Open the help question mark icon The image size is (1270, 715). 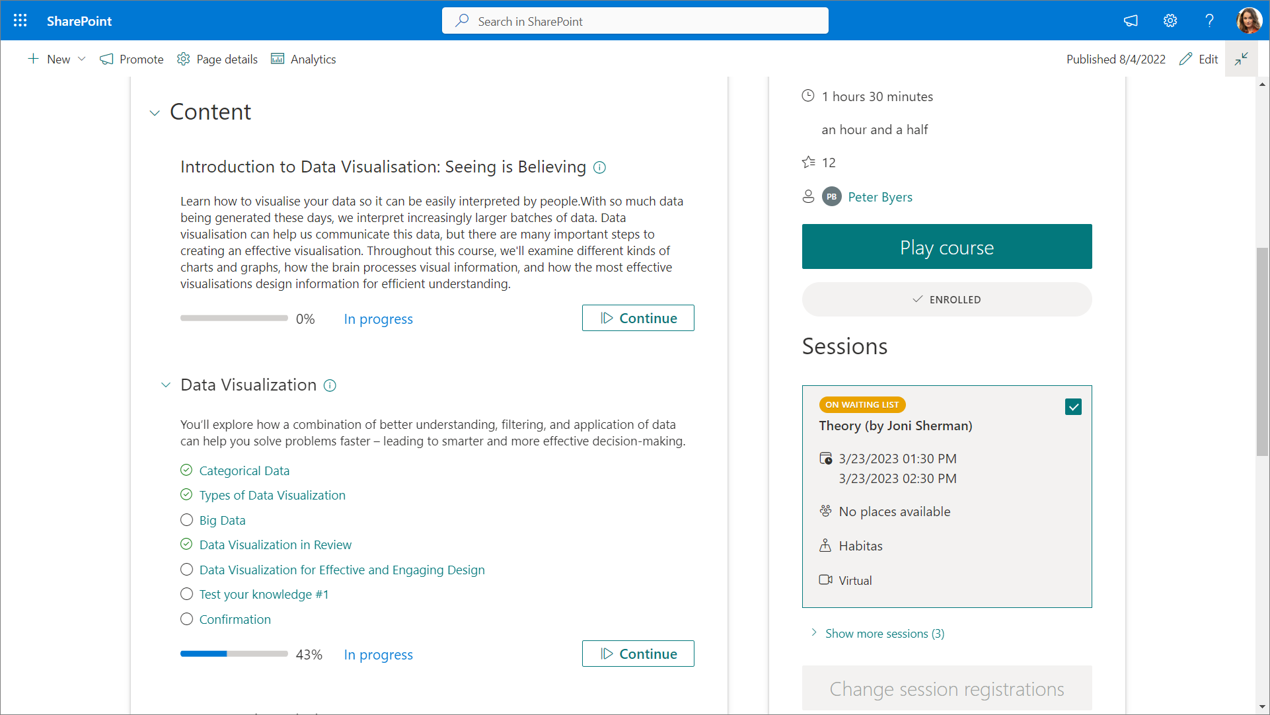[x=1209, y=20]
